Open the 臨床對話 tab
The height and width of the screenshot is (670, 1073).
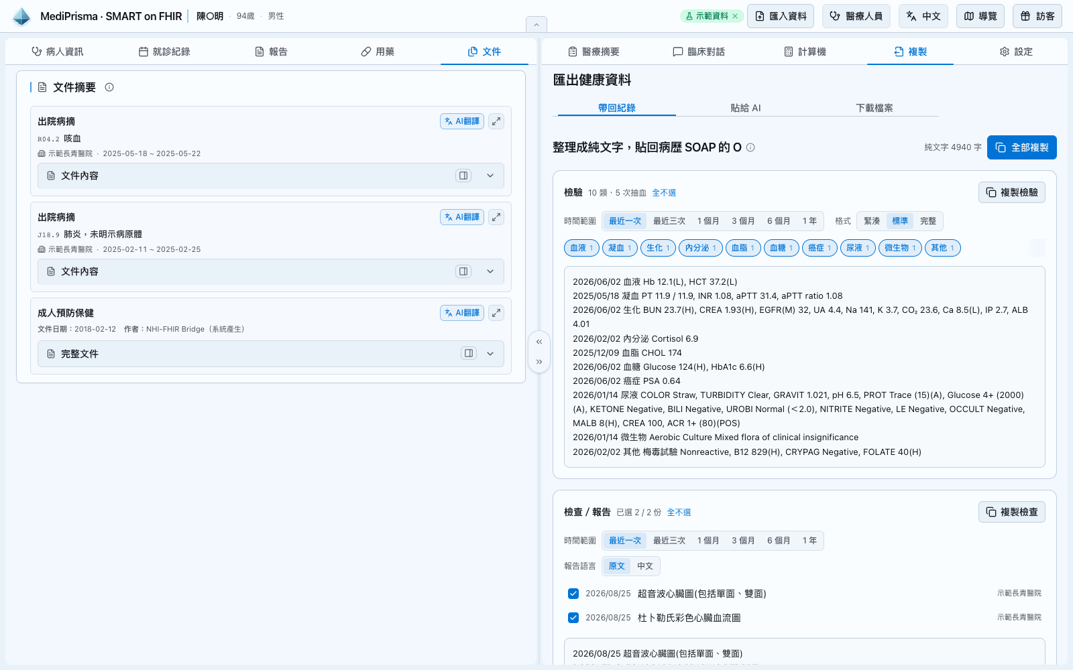[x=699, y=52]
